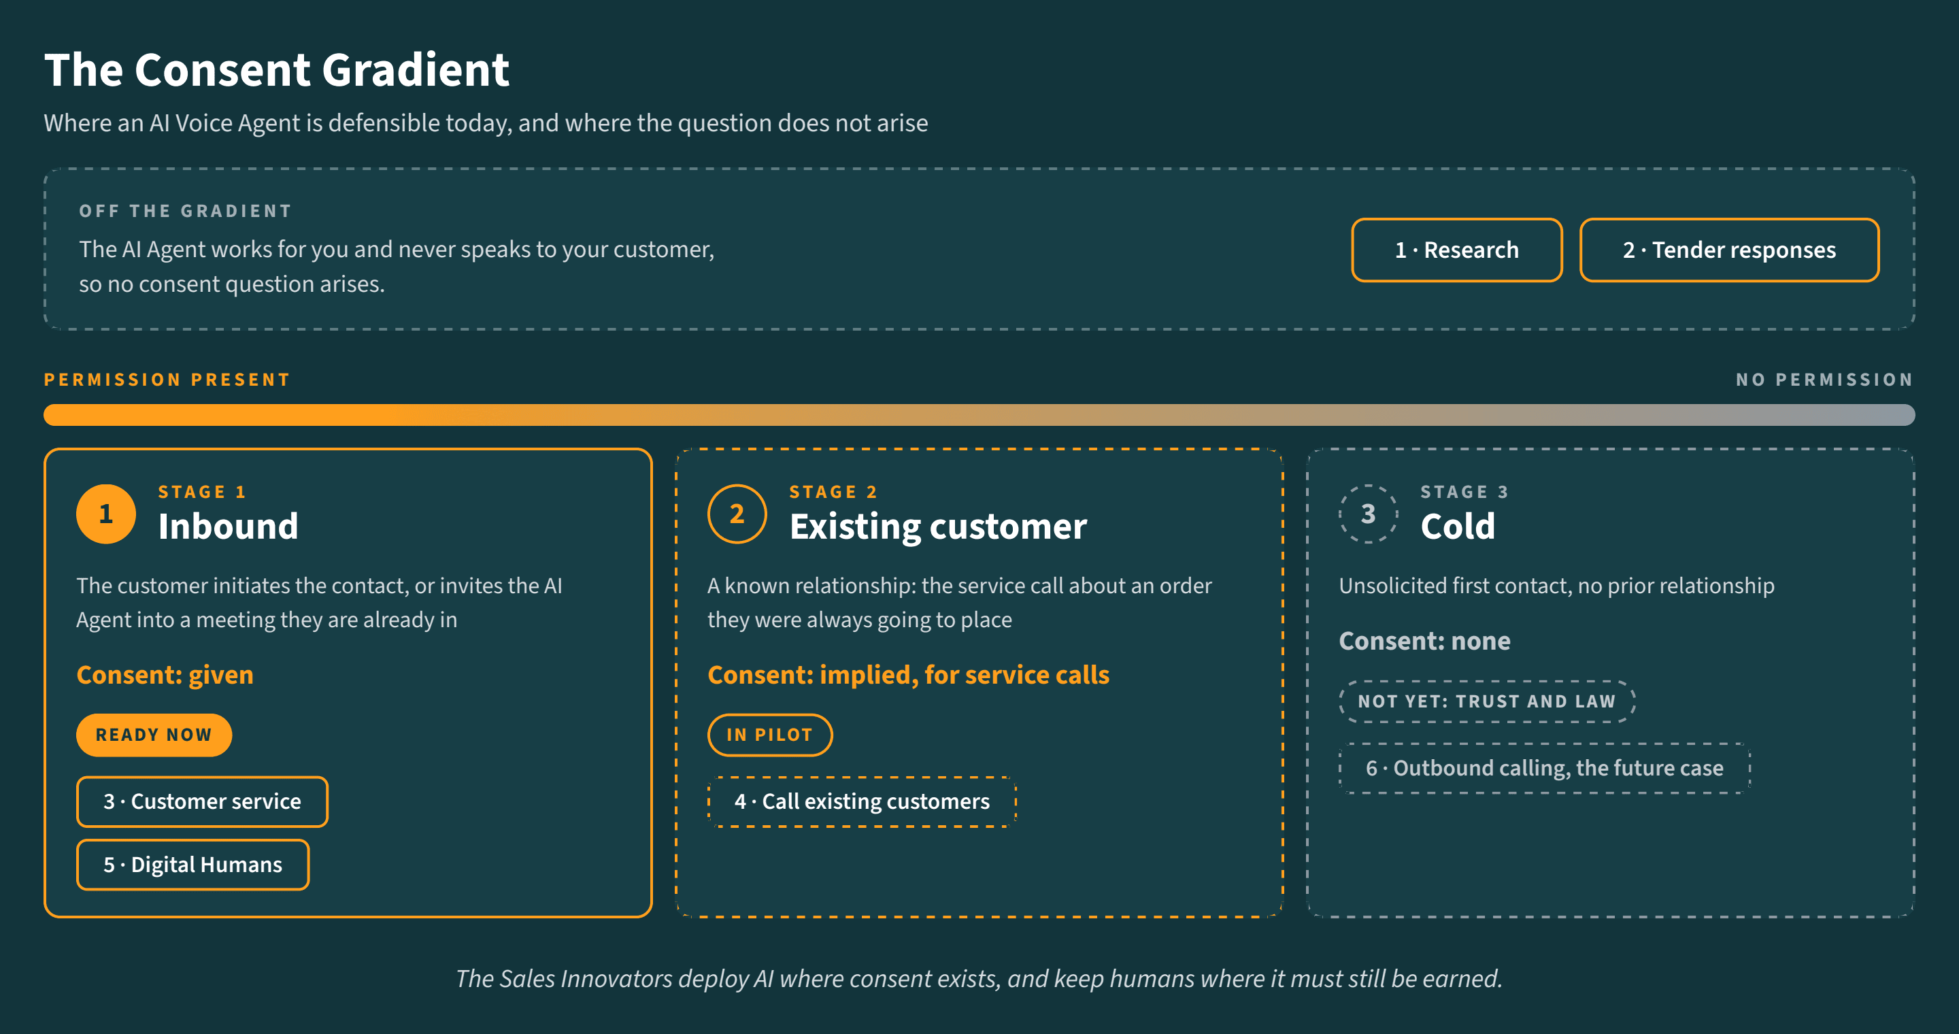Click the Stage 1 orange number circle

[105, 514]
